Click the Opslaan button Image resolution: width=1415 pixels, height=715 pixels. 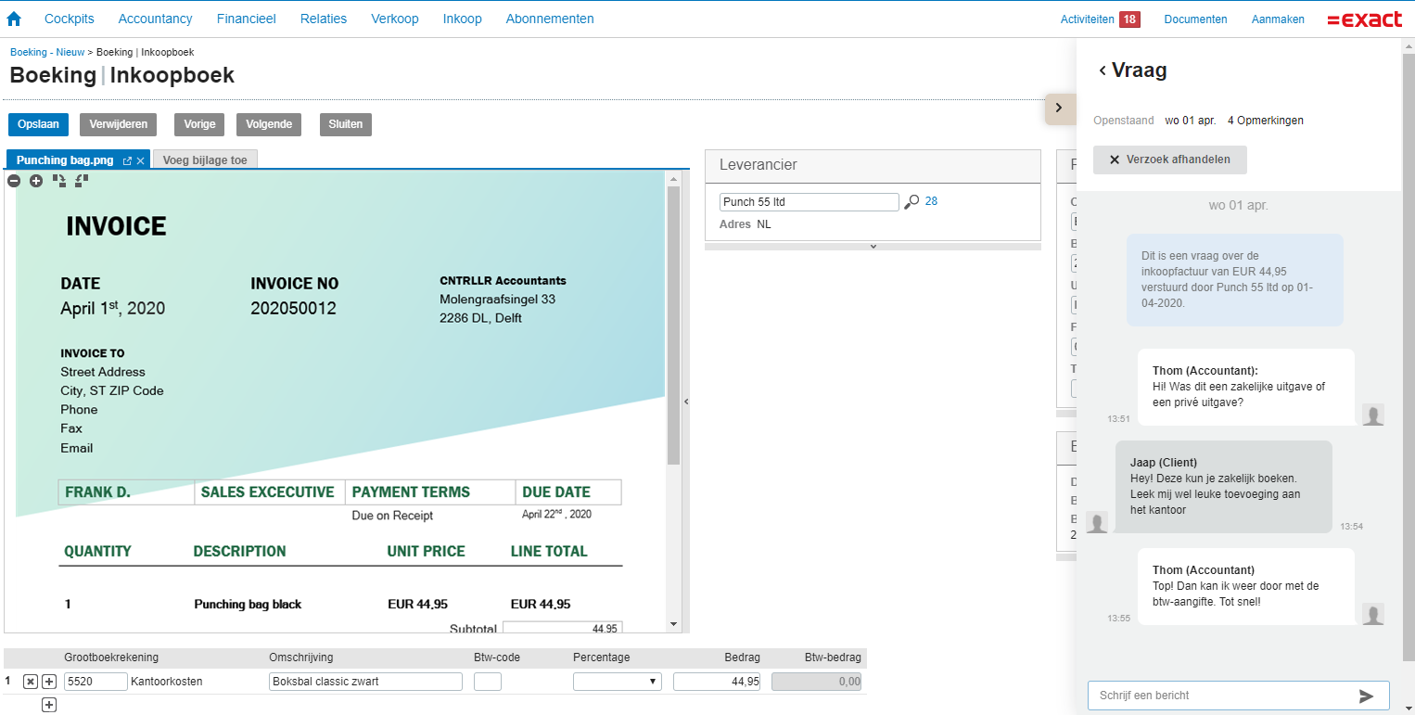coord(38,124)
